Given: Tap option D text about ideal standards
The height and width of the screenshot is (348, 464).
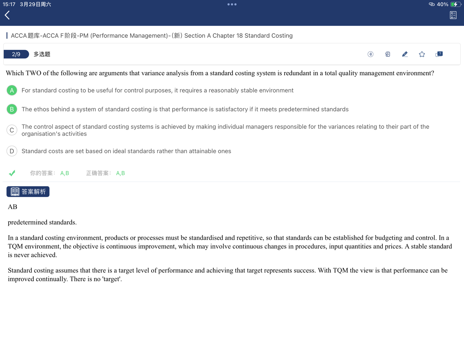Looking at the screenshot, I should pyautogui.click(x=126, y=151).
